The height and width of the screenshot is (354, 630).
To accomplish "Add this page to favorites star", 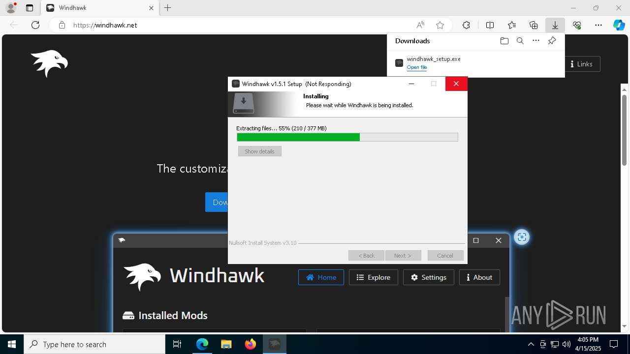I will (440, 25).
